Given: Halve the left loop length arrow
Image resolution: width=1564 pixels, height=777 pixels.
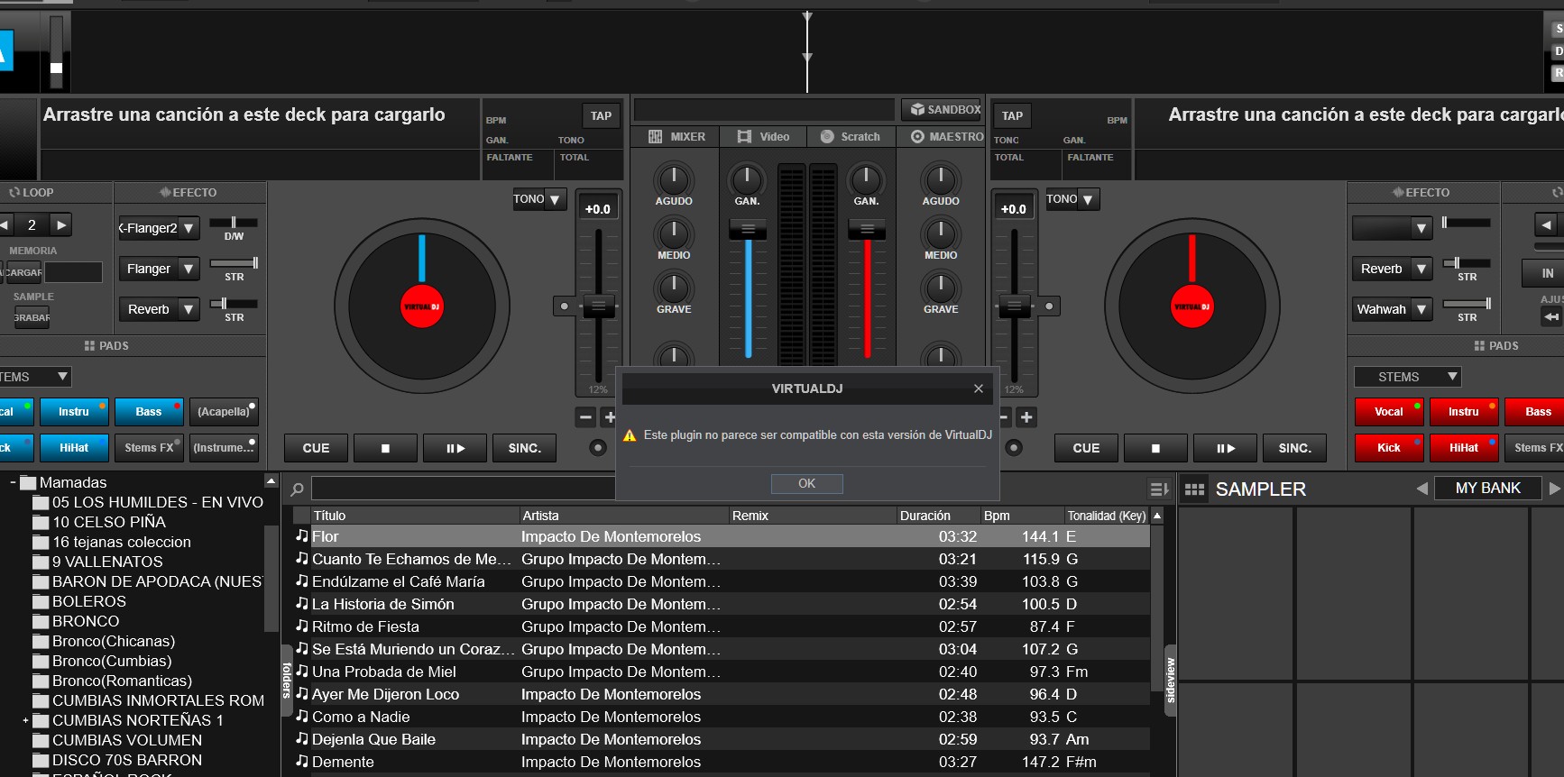Looking at the screenshot, I should 5,225.
